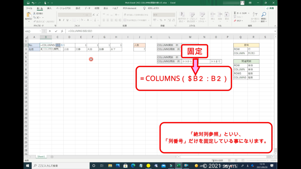Cancel formula entry with the X icon
The height and width of the screenshot is (169, 301).
point(50,31)
